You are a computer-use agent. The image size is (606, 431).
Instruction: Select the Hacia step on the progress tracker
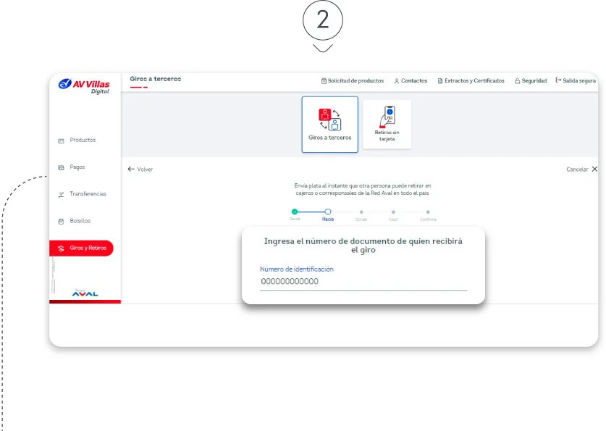(327, 212)
